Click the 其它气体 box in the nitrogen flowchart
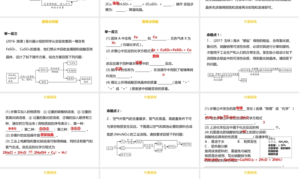 click(x=126, y=155)
